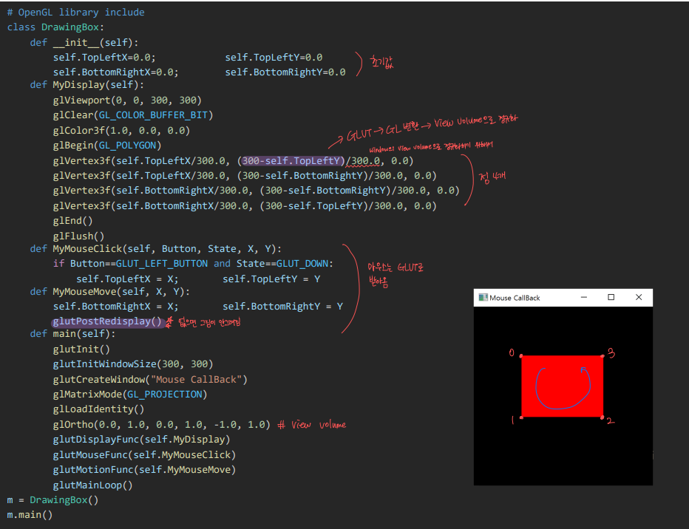Click vertex point labeled 3 on the rectangle
Screen dimensions: 689x529
[603, 355]
